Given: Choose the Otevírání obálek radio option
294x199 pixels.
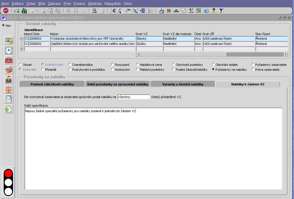Looking at the screenshot, I should click(x=213, y=65).
